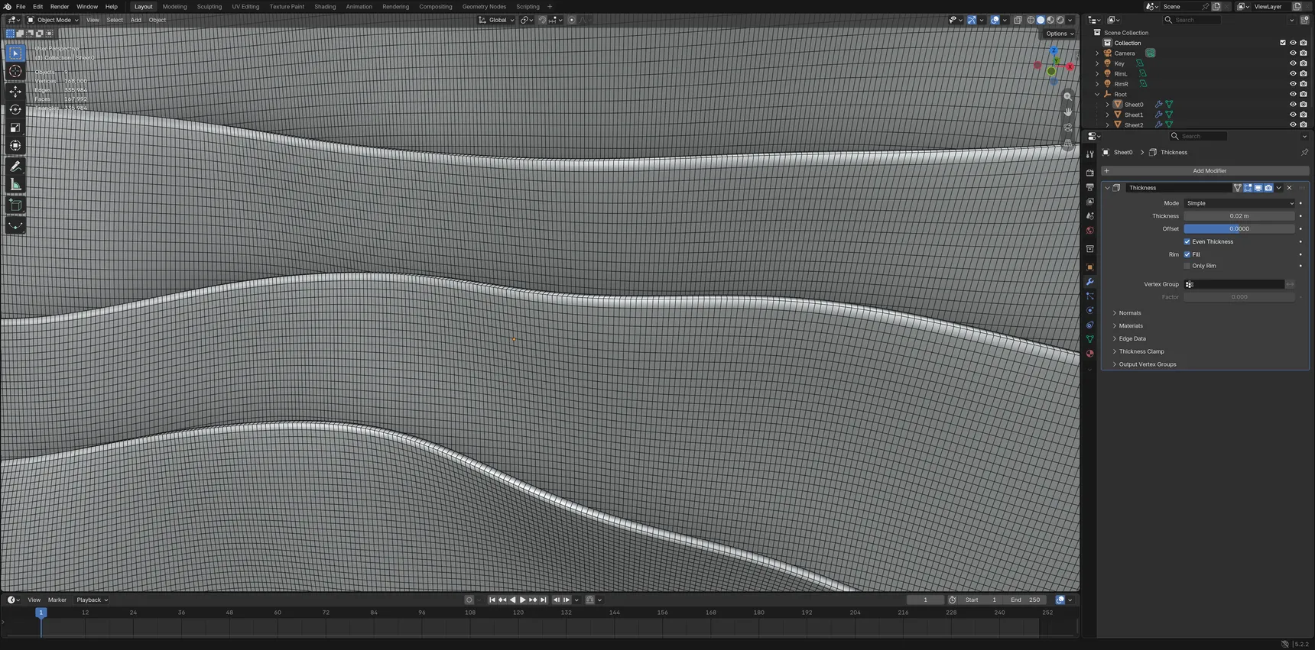The image size is (1315, 650).
Task: Toggle the Even Thickness checkbox
Action: click(1187, 242)
